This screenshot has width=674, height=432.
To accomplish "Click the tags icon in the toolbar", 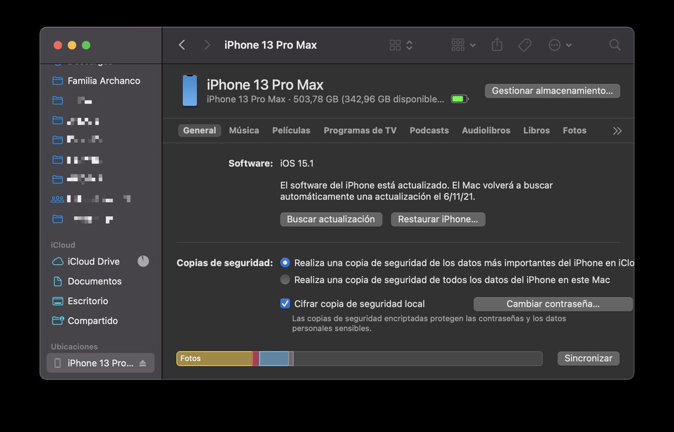I will (525, 45).
